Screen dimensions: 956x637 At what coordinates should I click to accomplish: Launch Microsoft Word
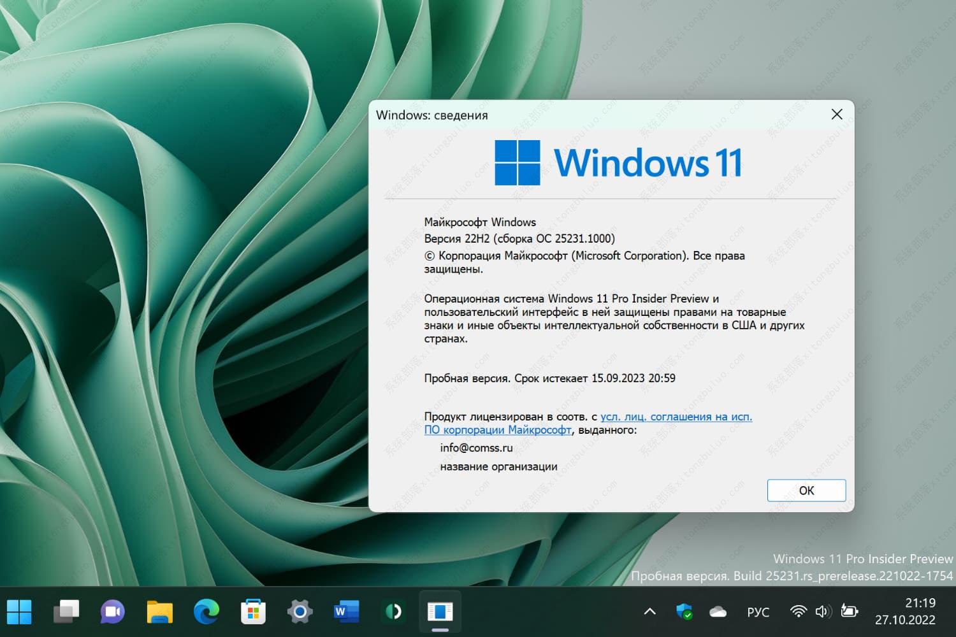click(x=345, y=611)
